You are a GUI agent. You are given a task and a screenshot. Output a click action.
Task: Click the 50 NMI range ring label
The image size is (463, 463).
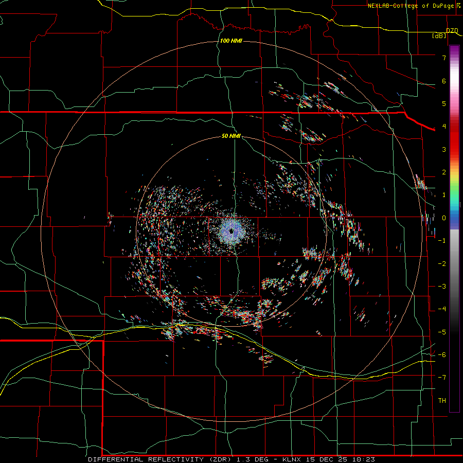tap(231, 136)
